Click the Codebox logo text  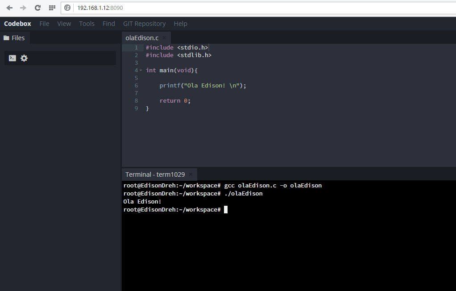click(x=17, y=24)
